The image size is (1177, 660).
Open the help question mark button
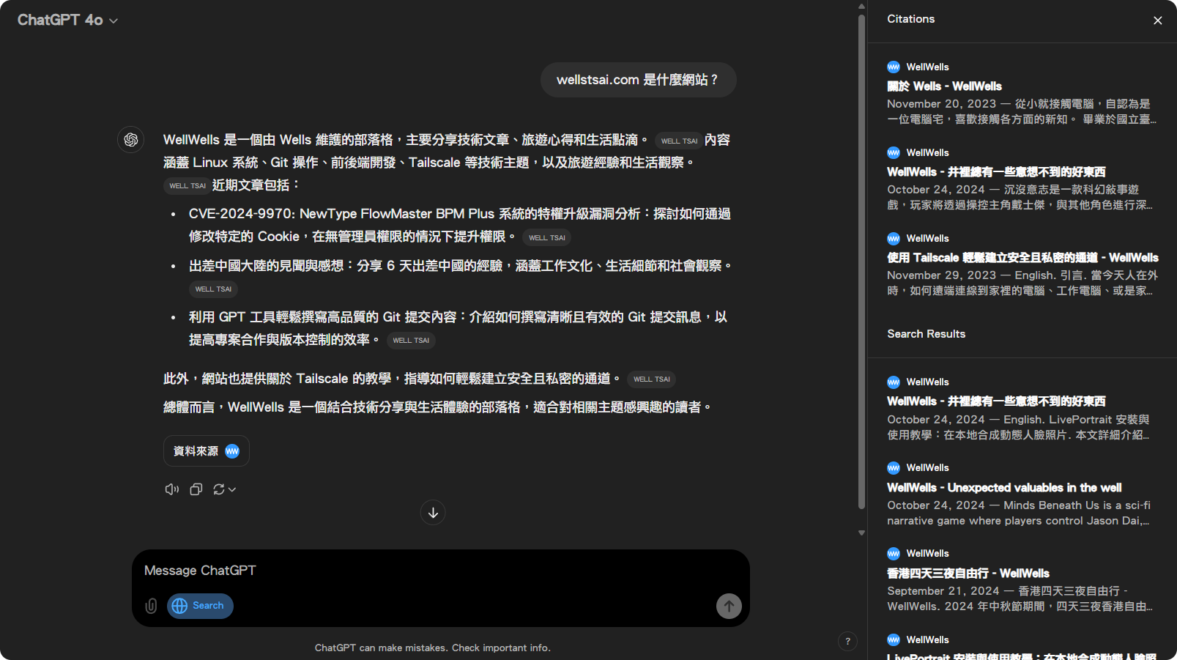point(847,642)
